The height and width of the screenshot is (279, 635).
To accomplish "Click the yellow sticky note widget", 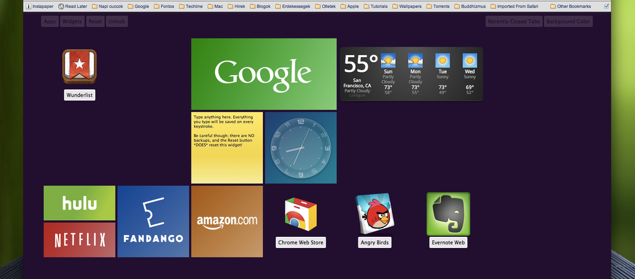I will coord(227,148).
